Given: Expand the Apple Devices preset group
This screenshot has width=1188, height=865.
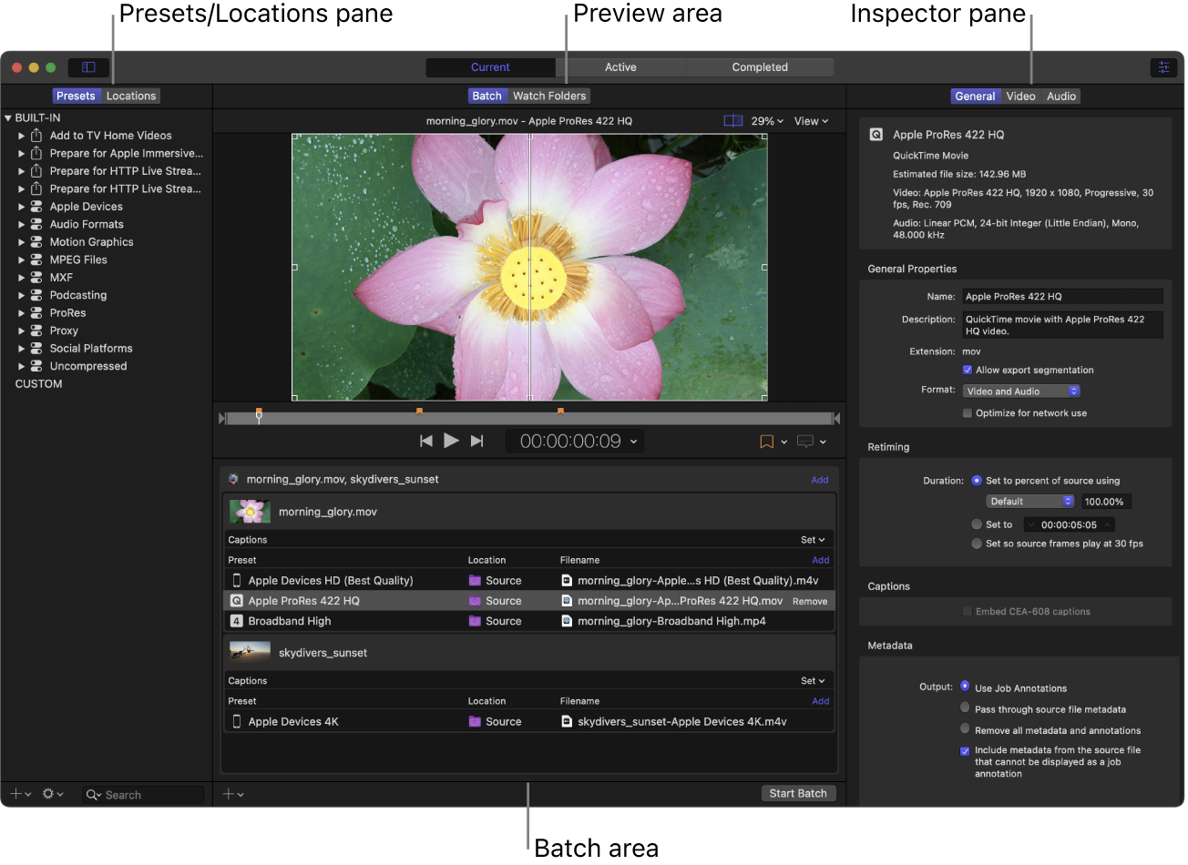Looking at the screenshot, I should click(20, 206).
